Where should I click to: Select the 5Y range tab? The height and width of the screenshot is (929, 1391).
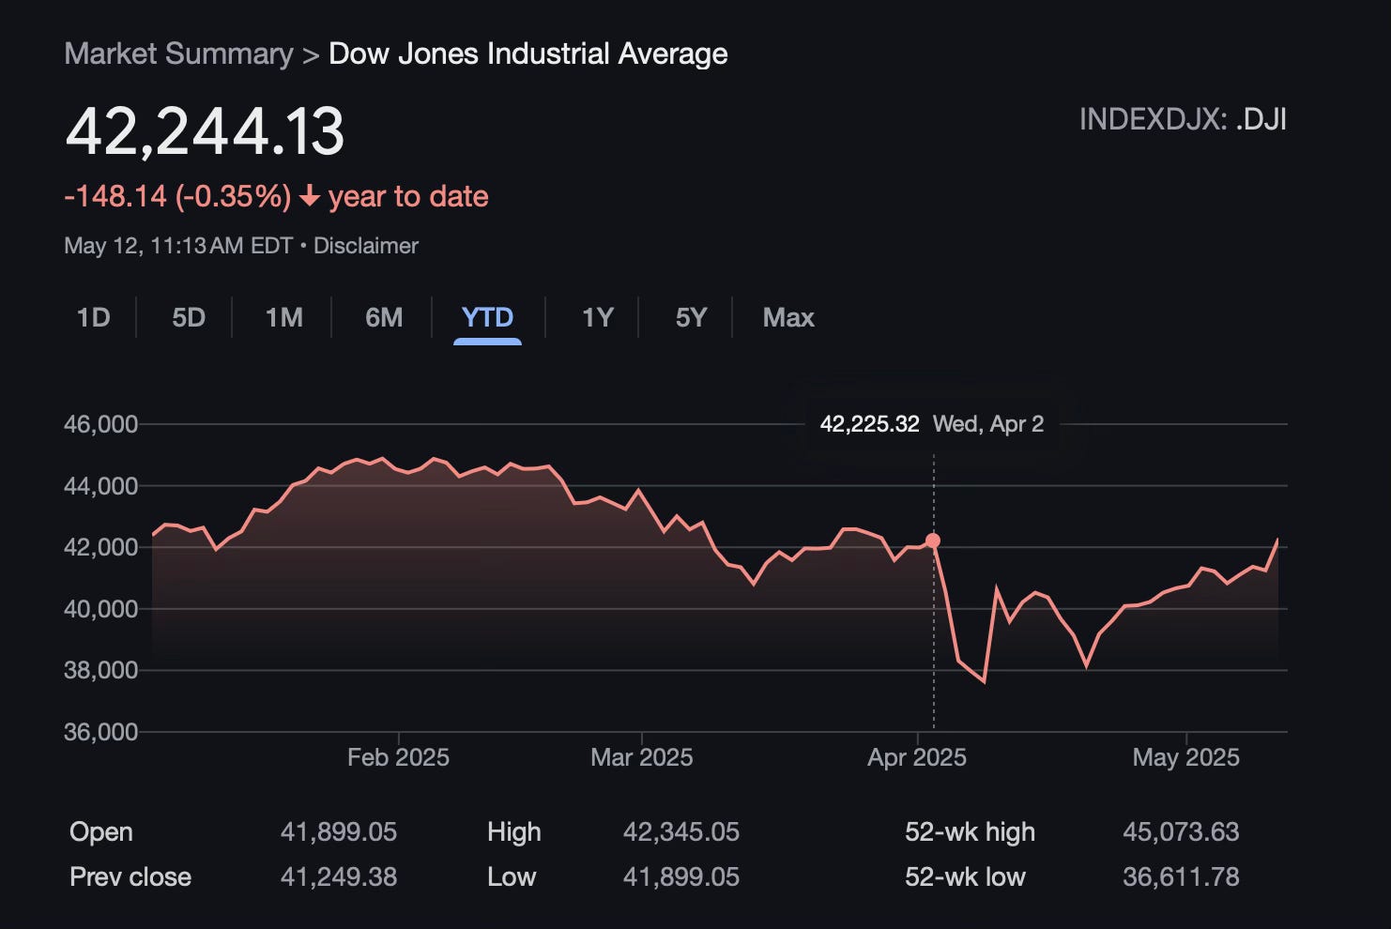click(691, 317)
